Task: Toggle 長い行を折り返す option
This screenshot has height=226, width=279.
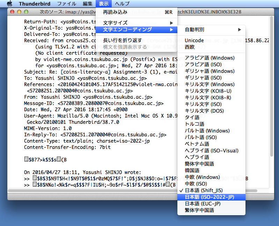Action: click(137, 40)
